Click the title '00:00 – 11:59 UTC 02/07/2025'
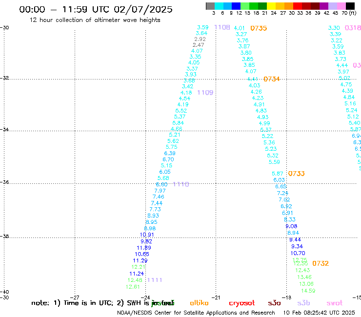 (x=96, y=9)
